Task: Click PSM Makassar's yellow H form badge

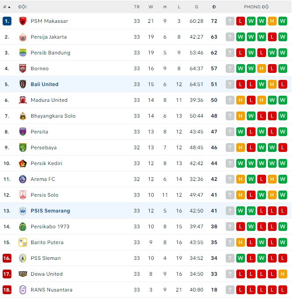Action: click(272, 21)
